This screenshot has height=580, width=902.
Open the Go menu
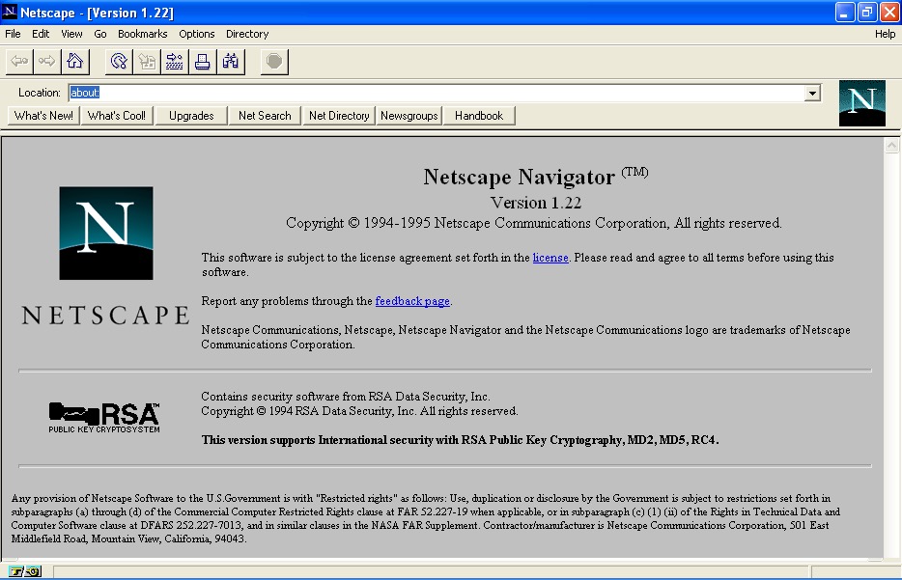point(100,34)
